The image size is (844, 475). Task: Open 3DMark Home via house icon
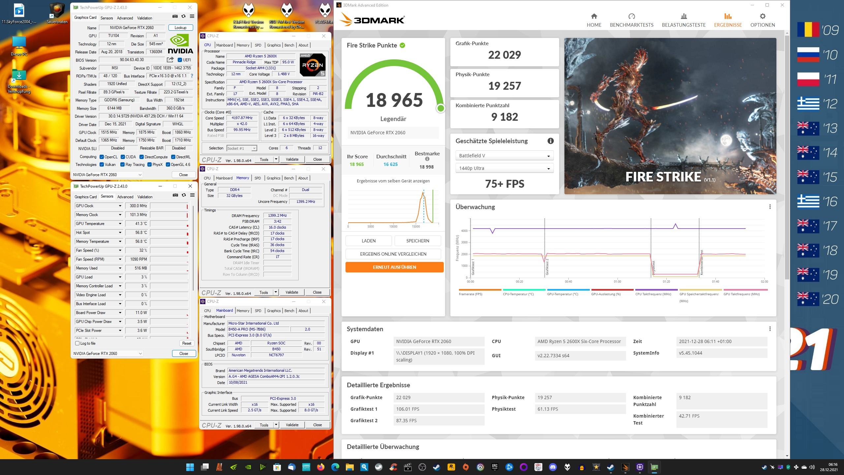click(x=594, y=16)
